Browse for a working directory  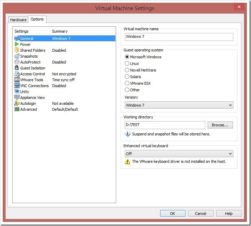[220, 125]
